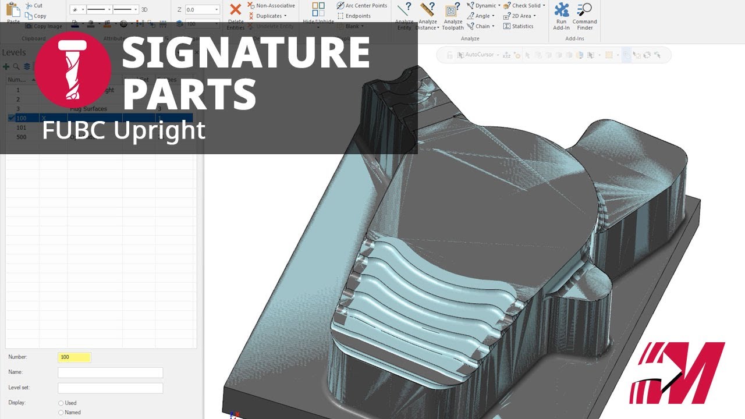Click the xyz fast point icon
The height and width of the screenshot is (419, 745).
[506, 55]
